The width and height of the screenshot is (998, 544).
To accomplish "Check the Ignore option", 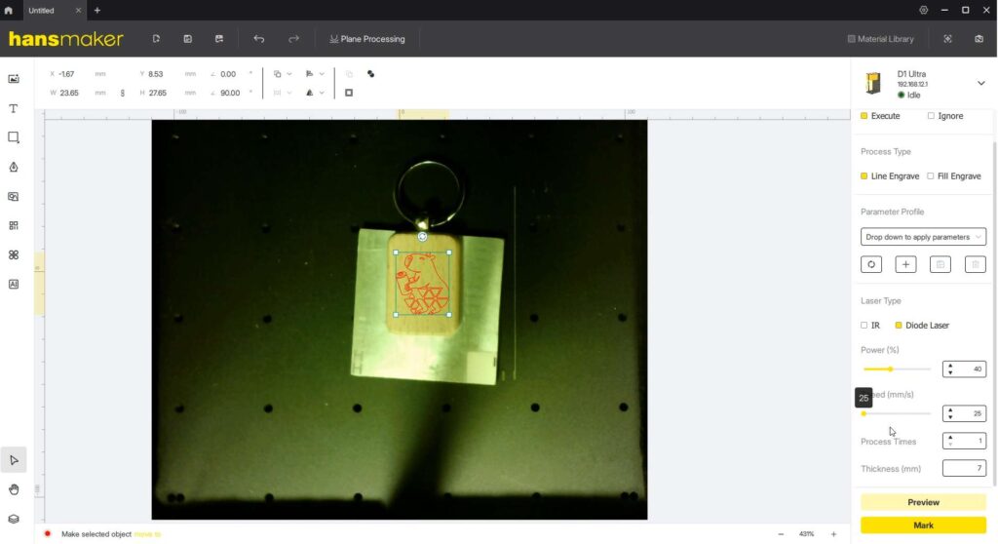I will click(x=931, y=116).
